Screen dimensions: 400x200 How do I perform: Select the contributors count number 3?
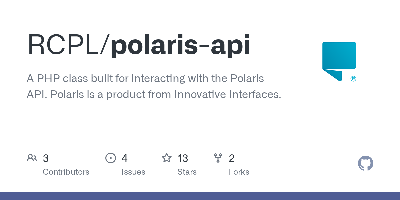click(46, 158)
